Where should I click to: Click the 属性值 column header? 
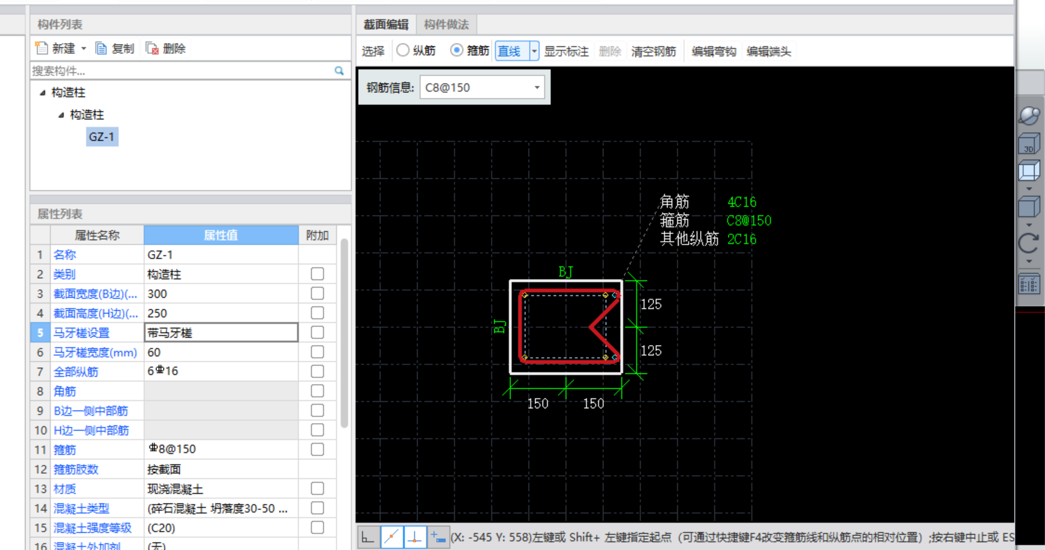tap(221, 235)
